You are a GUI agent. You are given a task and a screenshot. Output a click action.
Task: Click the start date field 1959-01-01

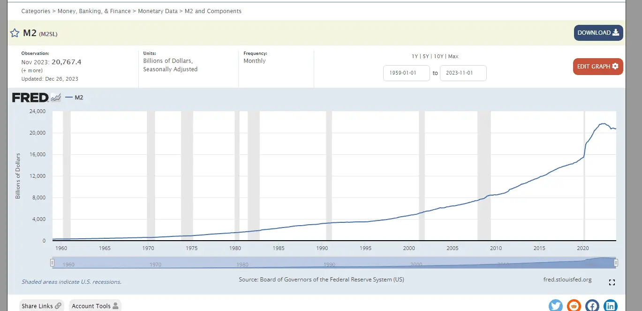(x=406, y=73)
